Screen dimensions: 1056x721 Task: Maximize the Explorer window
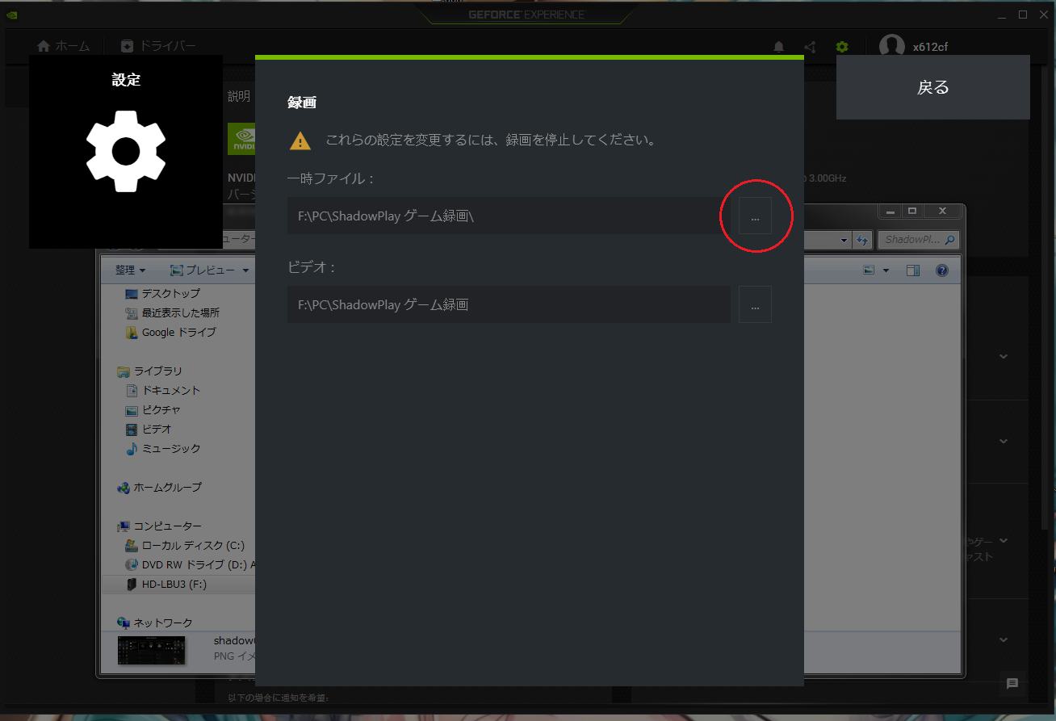point(912,211)
